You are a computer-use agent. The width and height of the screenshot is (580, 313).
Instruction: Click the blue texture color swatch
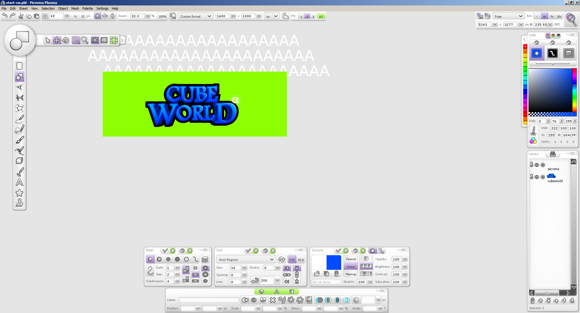coord(334,262)
